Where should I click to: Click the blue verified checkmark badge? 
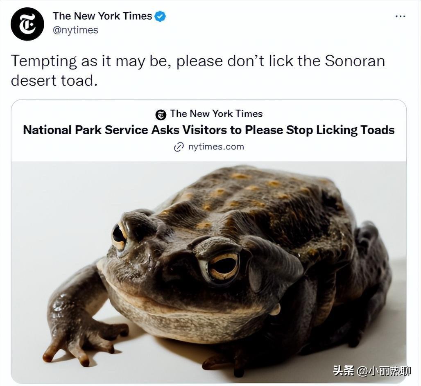click(160, 16)
